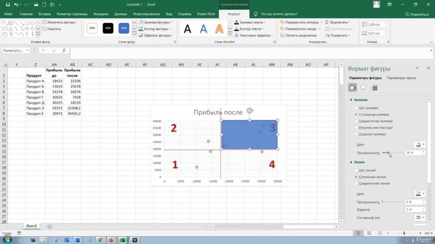
Task: Click the Переместить вперед button
Action: (299, 22)
